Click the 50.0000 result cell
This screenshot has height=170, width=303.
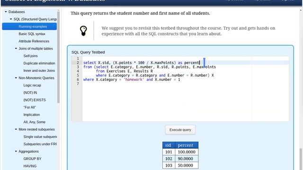point(187,165)
